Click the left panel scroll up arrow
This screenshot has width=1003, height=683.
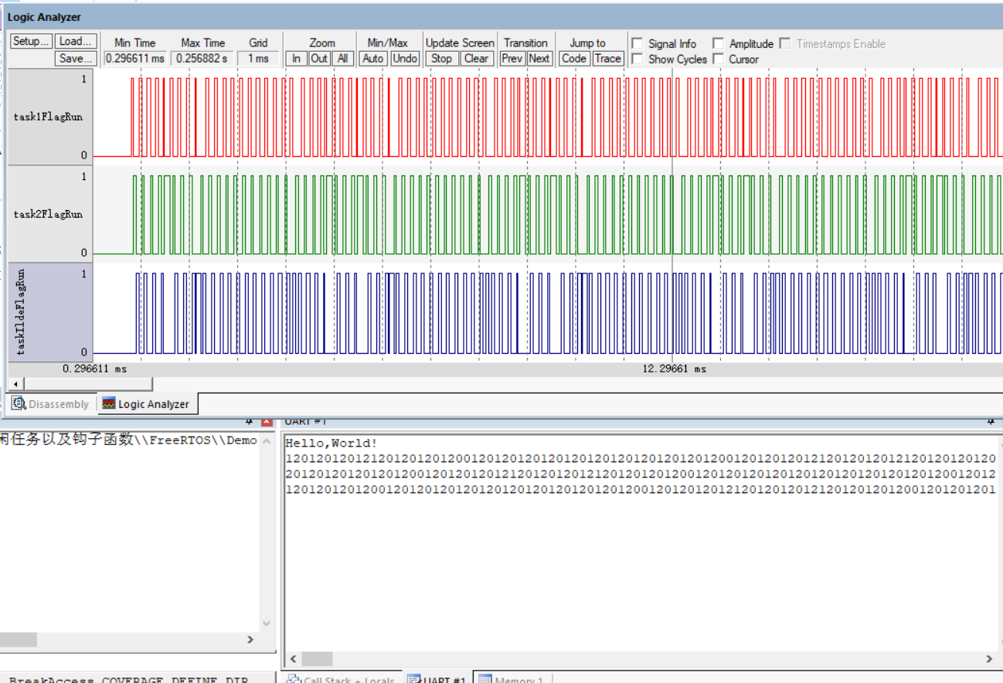[267, 442]
